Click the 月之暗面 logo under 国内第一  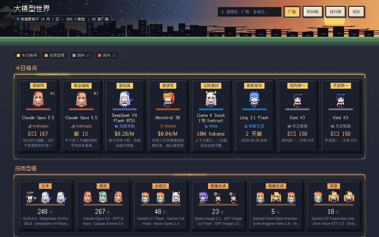point(289,126)
